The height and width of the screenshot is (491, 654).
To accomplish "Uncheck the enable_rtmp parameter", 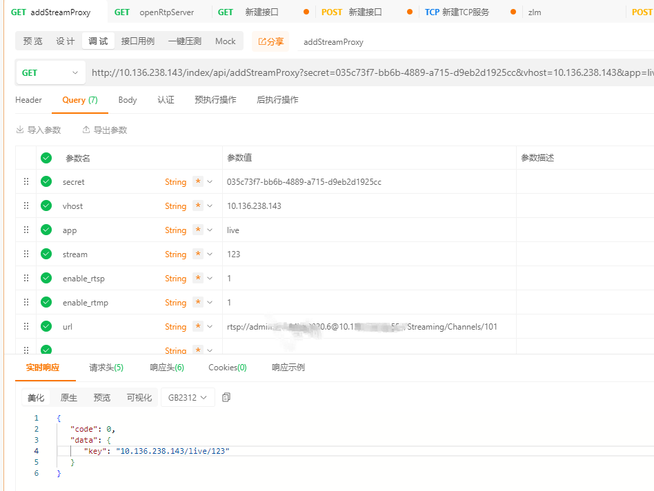I will coord(46,302).
